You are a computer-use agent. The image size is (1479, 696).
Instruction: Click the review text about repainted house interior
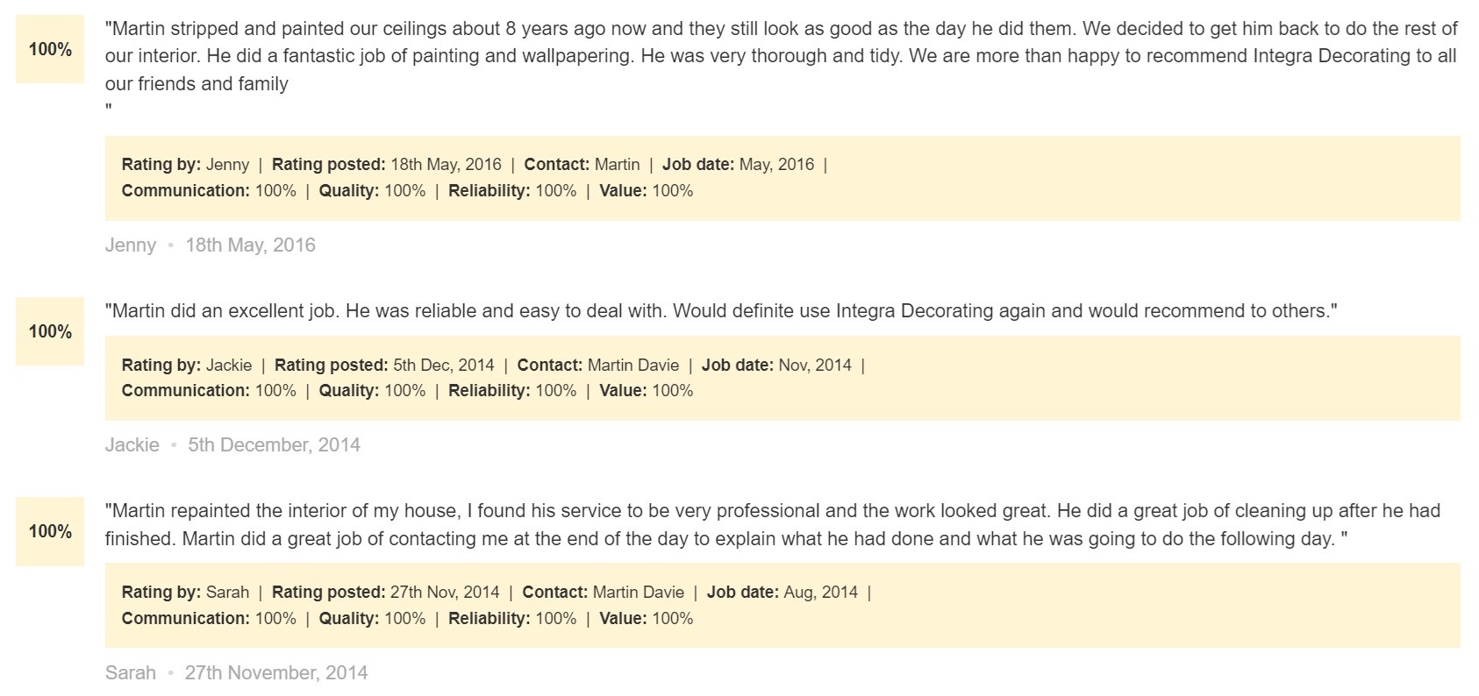point(772,525)
